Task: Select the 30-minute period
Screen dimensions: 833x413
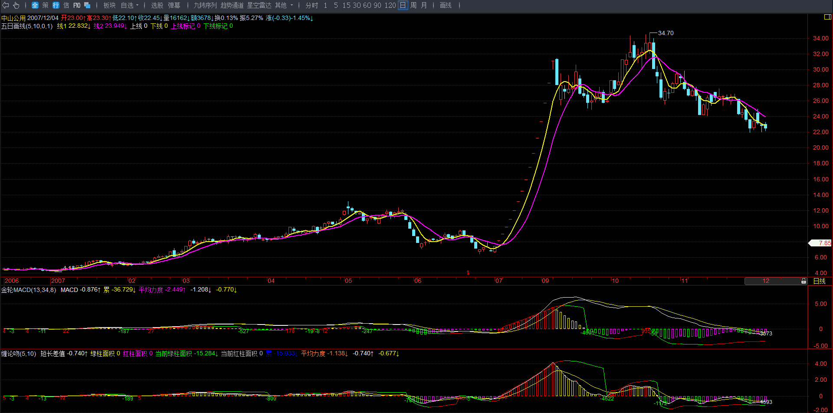Action: tap(357, 5)
